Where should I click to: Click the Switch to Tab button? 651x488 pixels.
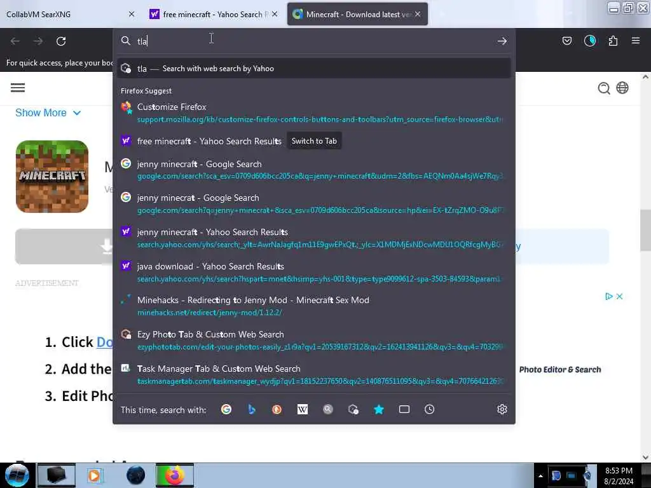314,141
